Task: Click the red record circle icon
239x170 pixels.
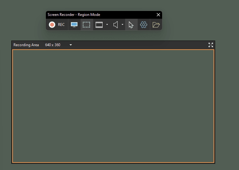Action: 52,25
